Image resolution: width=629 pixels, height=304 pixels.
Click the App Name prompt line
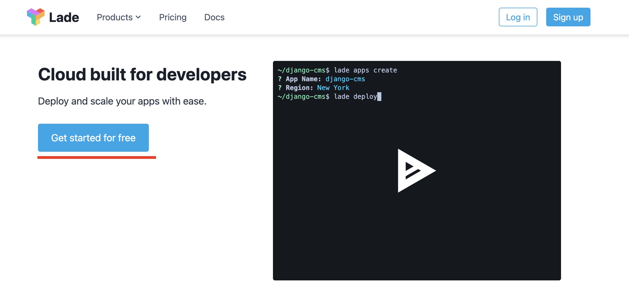tap(303, 79)
